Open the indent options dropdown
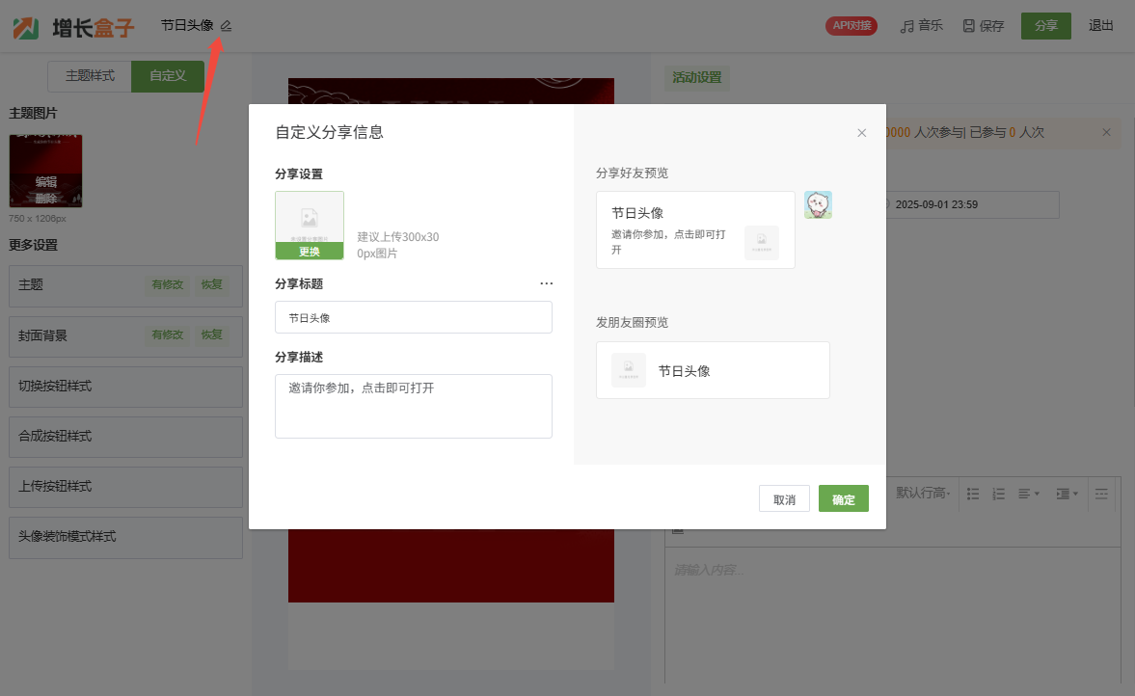 point(1067,494)
